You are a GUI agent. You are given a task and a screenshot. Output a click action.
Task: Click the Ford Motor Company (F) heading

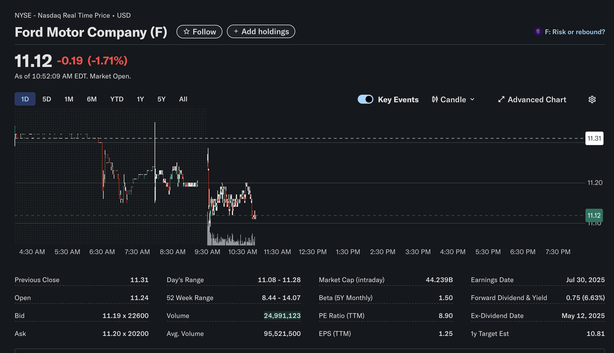[91, 32]
